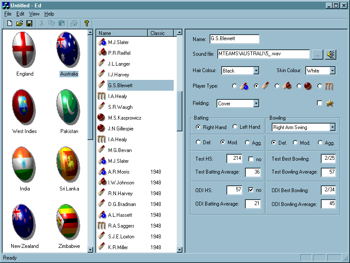Select the Pakistan team ball icon
The image size is (350, 263).
[69, 107]
